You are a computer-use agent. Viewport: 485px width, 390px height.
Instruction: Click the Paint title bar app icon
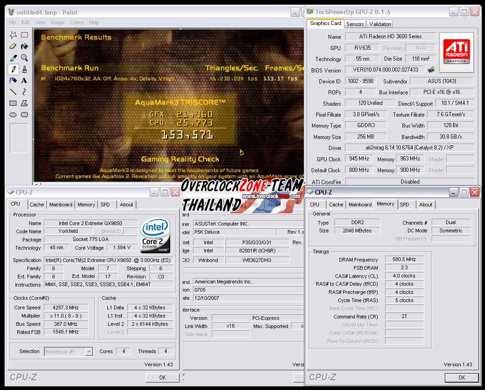point(11,12)
